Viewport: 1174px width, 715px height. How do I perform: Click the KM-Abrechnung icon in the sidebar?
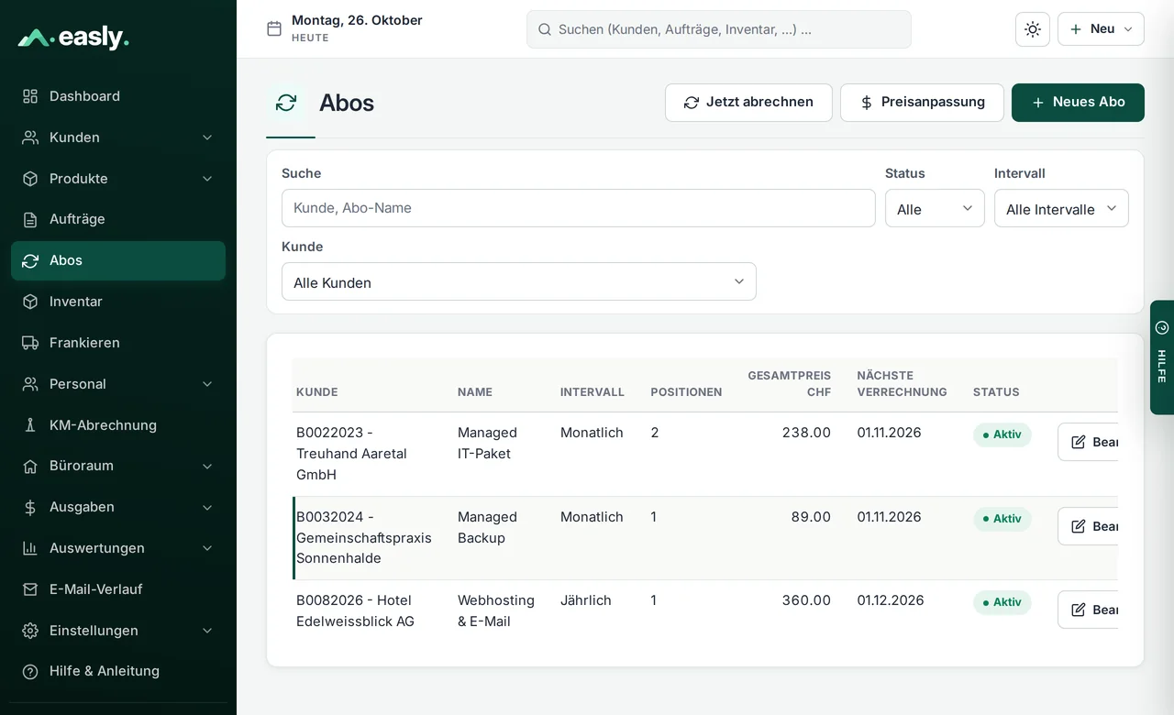(30, 425)
